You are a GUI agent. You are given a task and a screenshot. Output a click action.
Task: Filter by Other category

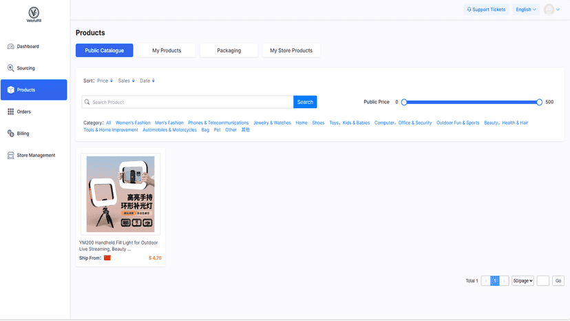[231, 130]
